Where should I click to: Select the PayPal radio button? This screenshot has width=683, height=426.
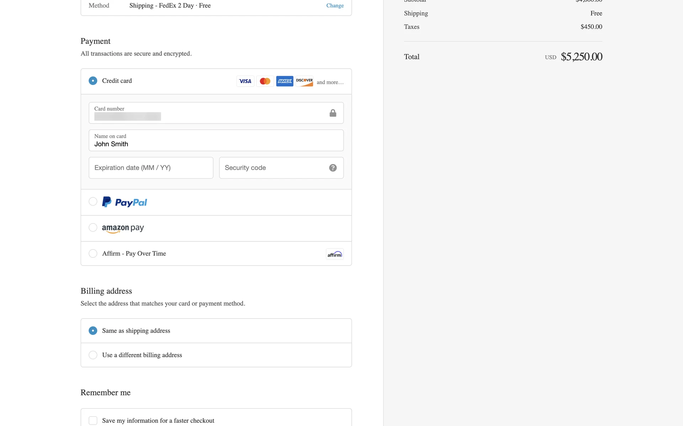(93, 202)
